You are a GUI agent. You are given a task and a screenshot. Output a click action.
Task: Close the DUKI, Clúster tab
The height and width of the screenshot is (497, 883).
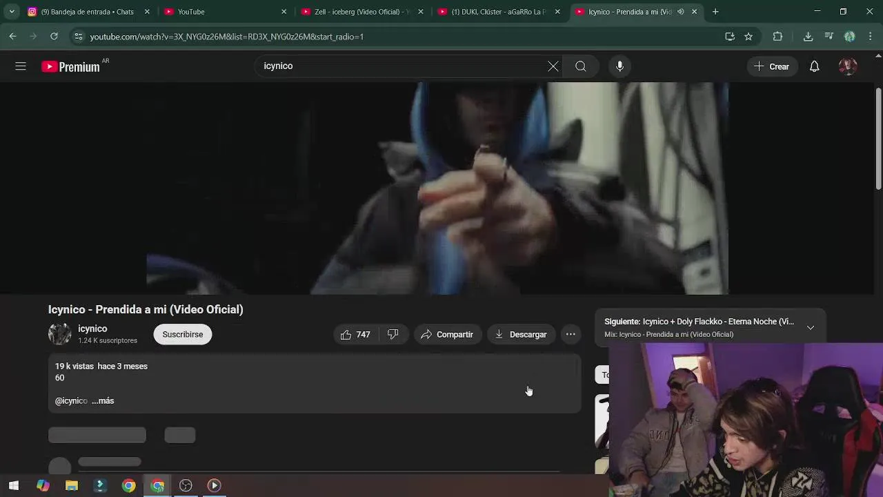[557, 12]
